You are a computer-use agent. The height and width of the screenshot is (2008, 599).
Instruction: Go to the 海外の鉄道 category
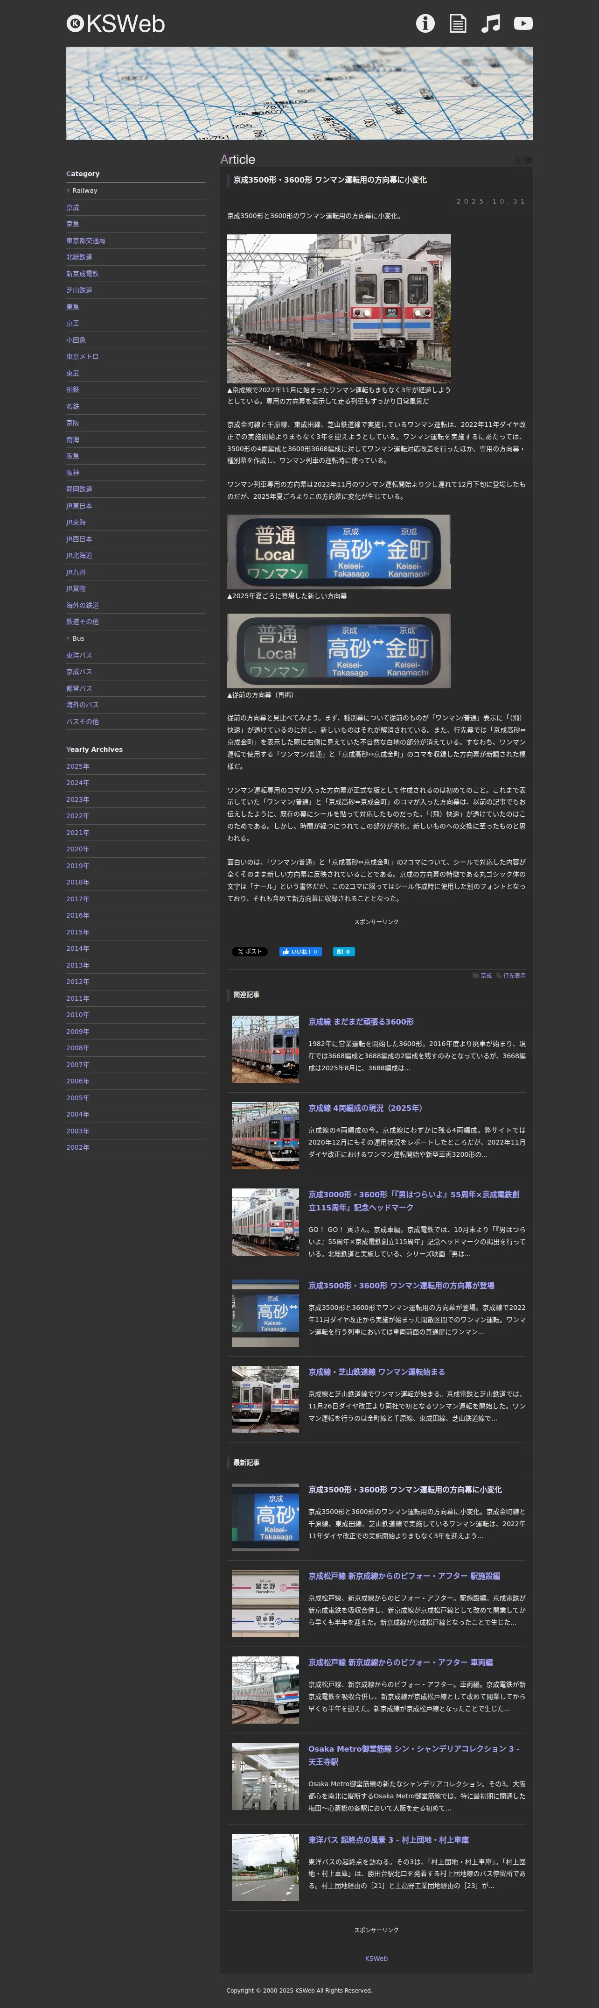[x=83, y=605]
